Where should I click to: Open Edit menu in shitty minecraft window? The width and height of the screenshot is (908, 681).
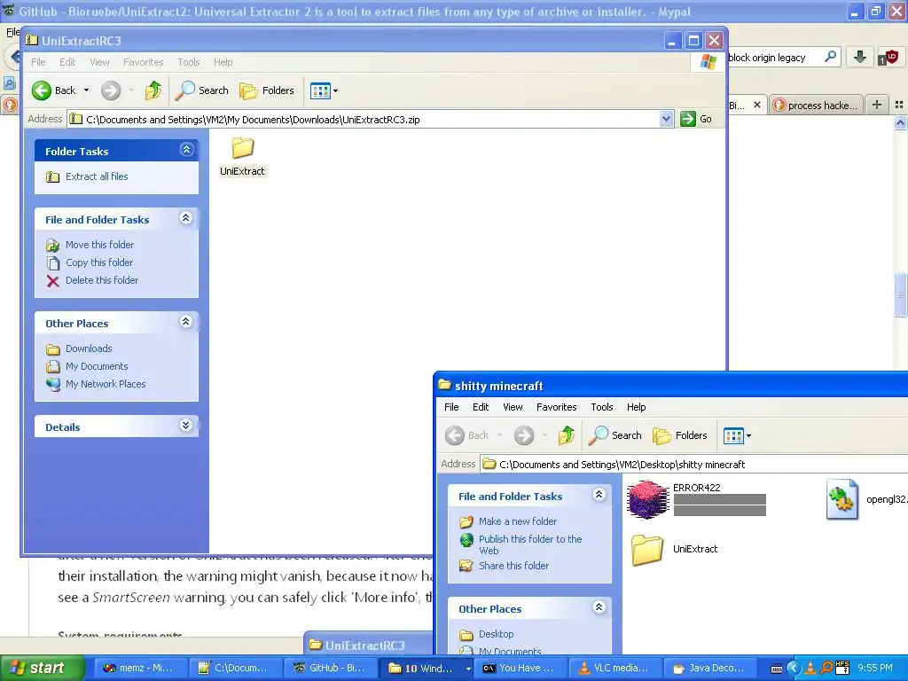(481, 407)
